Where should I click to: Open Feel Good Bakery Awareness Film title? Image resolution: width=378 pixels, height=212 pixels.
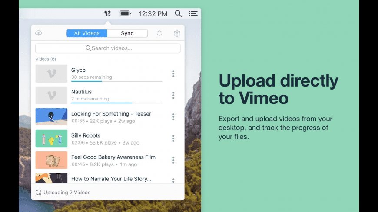coord(113,157)
